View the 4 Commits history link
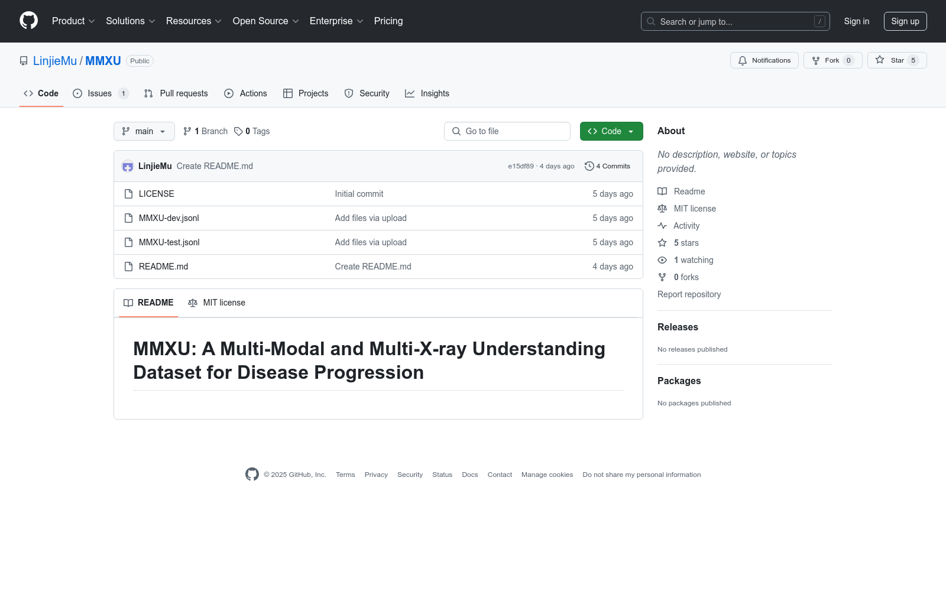Viewport: 946px width, 591px height. (608, 166)
